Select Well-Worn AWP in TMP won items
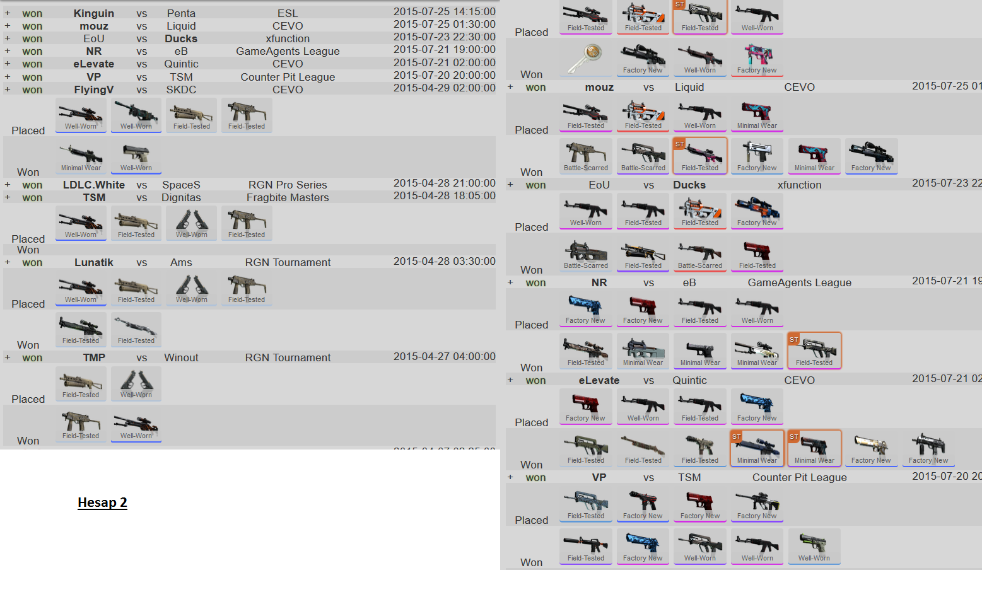Viewport: 982px width, 592px height. click(136, 424)
